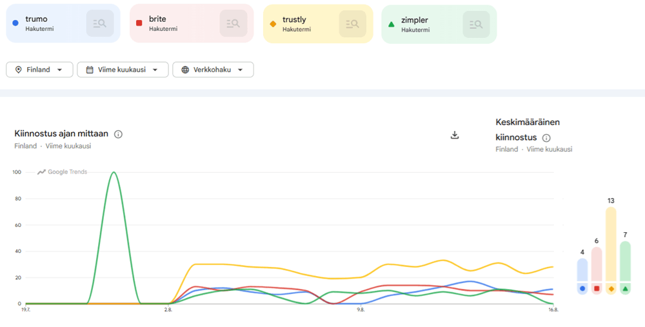Click the yellow trustly average bar
Image resolution: width=645 pixels, height=327 pixels.
tap(611, 244)
